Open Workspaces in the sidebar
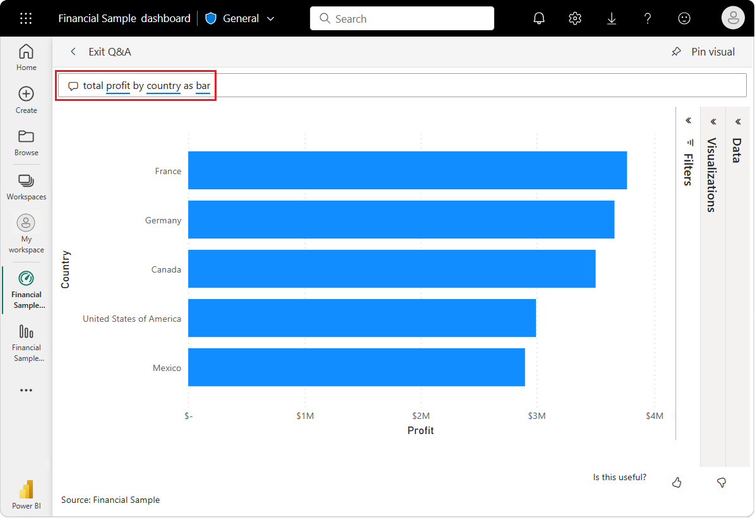 tap(26, 187)
